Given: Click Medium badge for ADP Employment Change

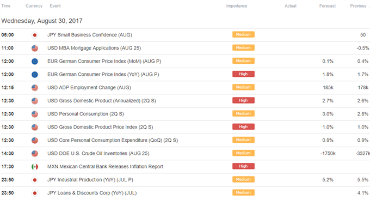Looking at the screenshot, I should (x=243, y=87).
